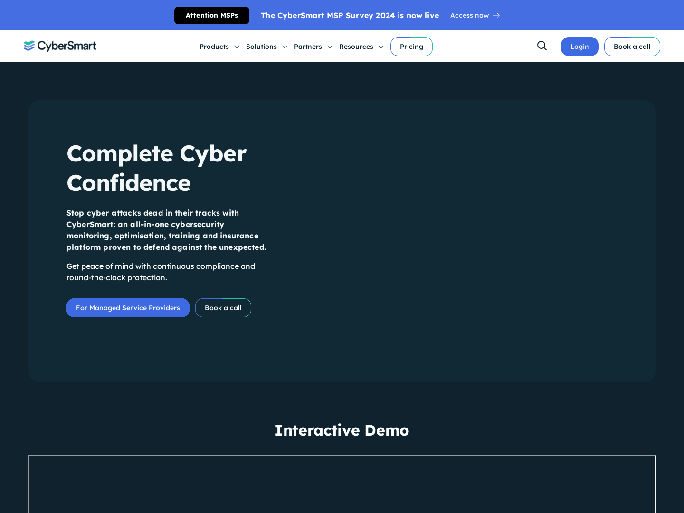Click the CyberSmart logo
The width and height of the screenshot is (684, 513).
click(x=60, y=46)
